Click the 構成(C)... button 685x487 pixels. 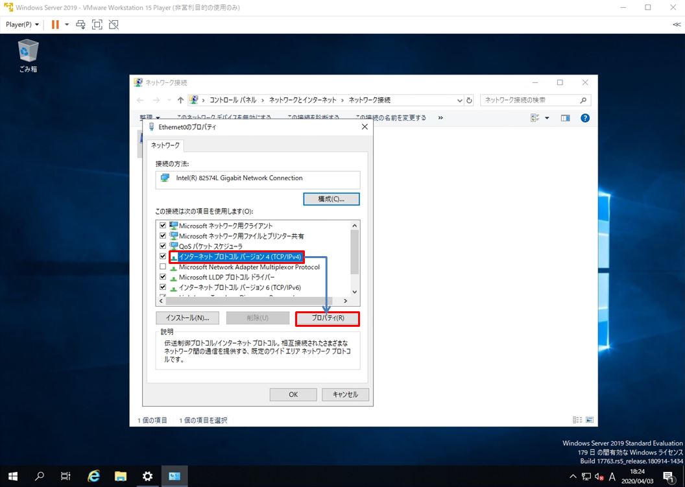pyautogui.click(x=331, y=198)
